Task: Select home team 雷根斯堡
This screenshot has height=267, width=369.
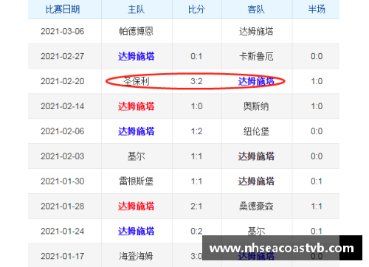Action: [136, 181]
